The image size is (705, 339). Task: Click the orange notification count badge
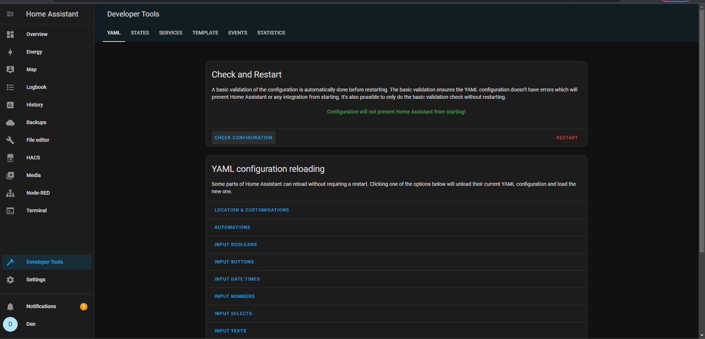click(x=84, y=306)
